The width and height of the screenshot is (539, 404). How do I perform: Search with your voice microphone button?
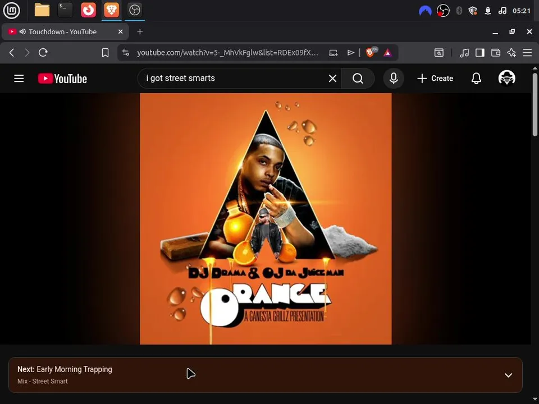coord(394,79)
